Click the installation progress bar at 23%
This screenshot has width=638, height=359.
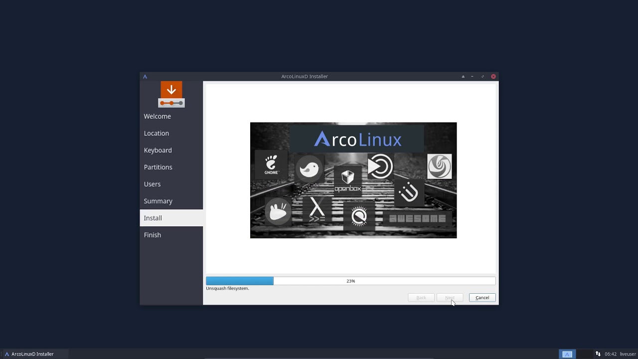[350, 281]
